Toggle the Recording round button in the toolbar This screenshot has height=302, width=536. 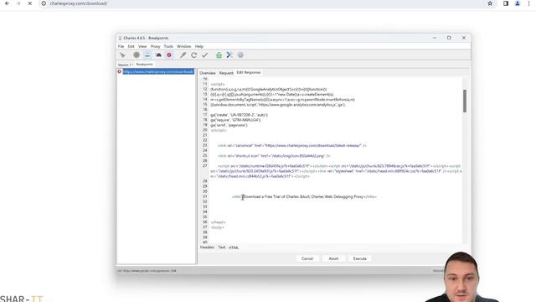click(137, 55)
